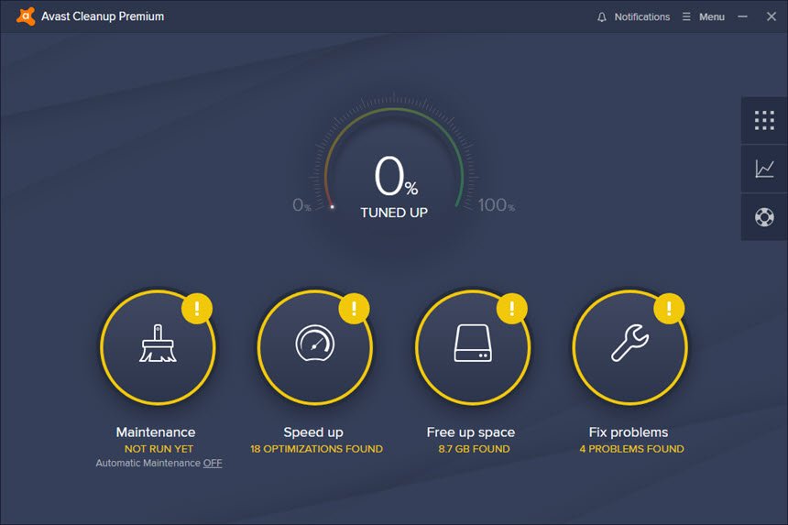Open the all functions grid icon
Screen dimensions: 788x525
pyautogui.click(x=764, y=121)
